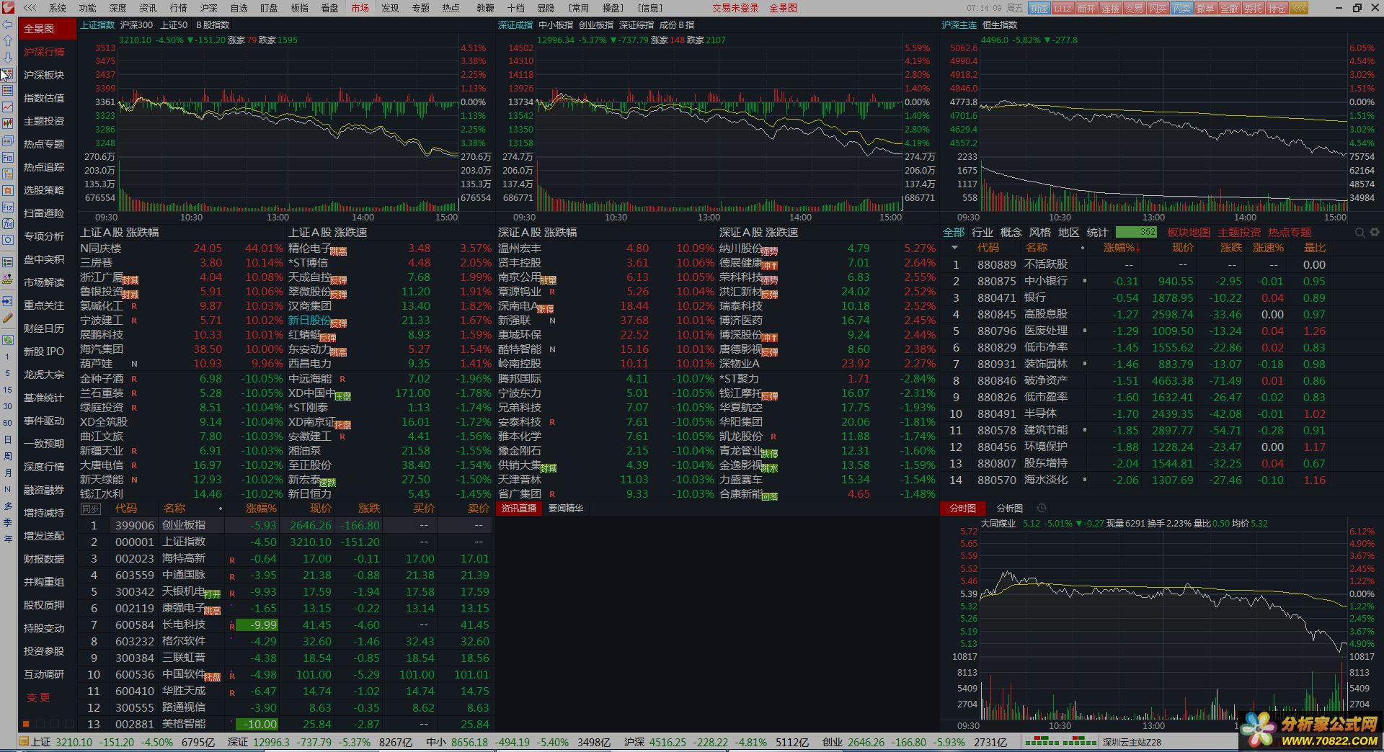
Task: Select the 资讯直播 news tab
Action: click(519, 509)
